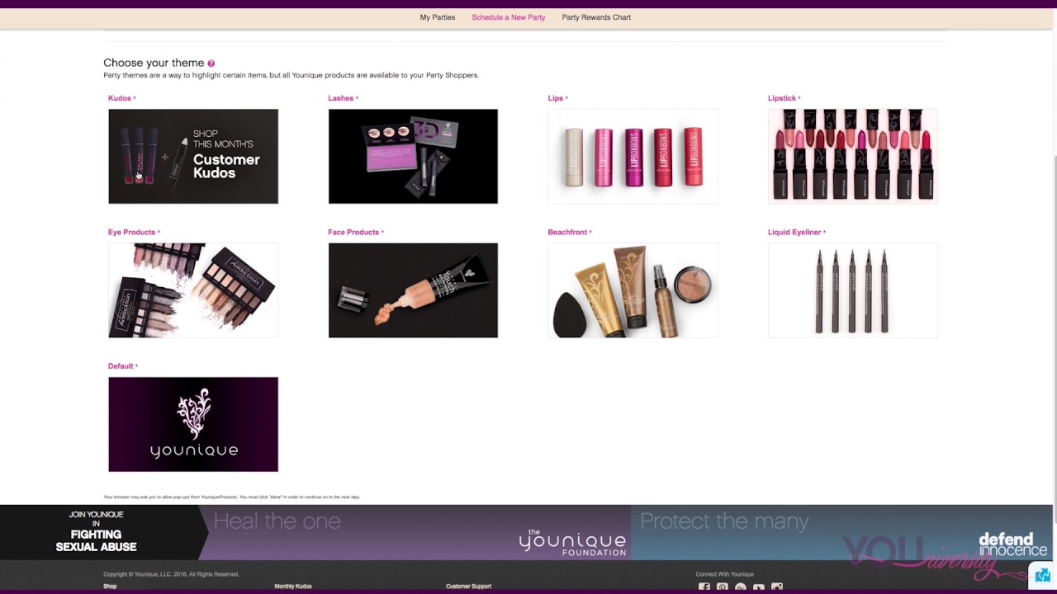Pick the Lip Bonbons theme image
The width and height of the screenshot is (1057, 594).
[633, 156]
